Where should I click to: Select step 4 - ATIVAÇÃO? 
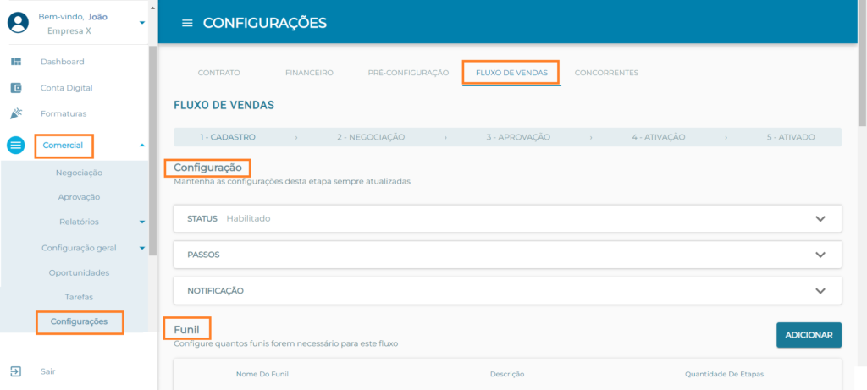(659, 137)
